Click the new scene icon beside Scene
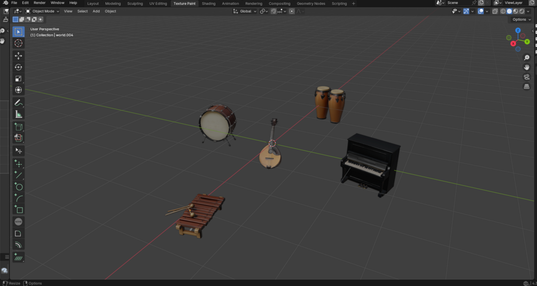The image size is (537, 286). [x=481, y=3]
